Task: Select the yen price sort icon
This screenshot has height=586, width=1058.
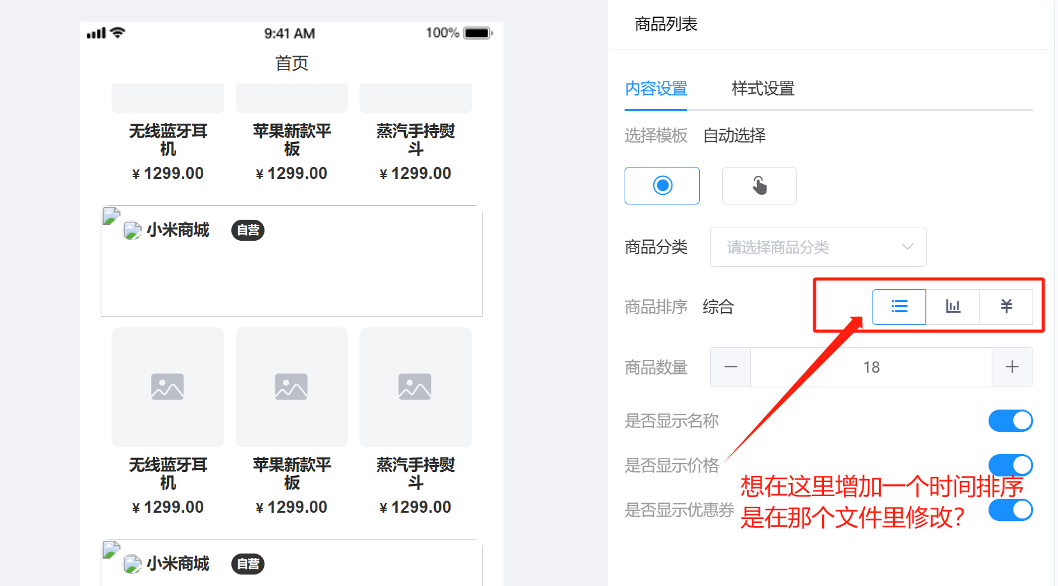Action: pos(1006,307)
